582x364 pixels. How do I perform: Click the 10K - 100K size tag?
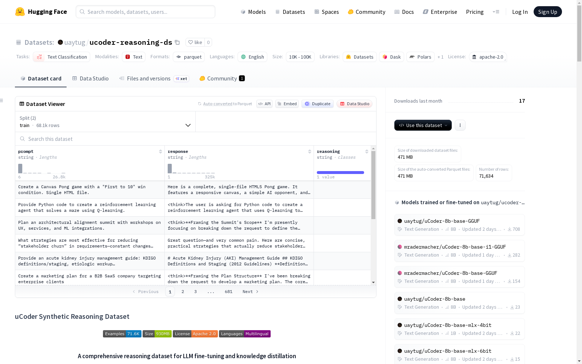click(x=300, y=57)
